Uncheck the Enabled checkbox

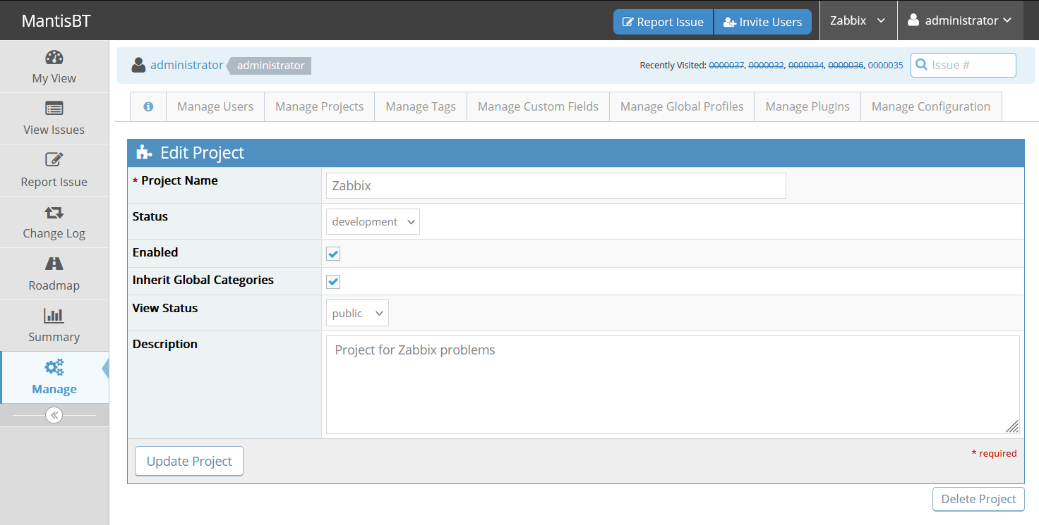(333, 254)
